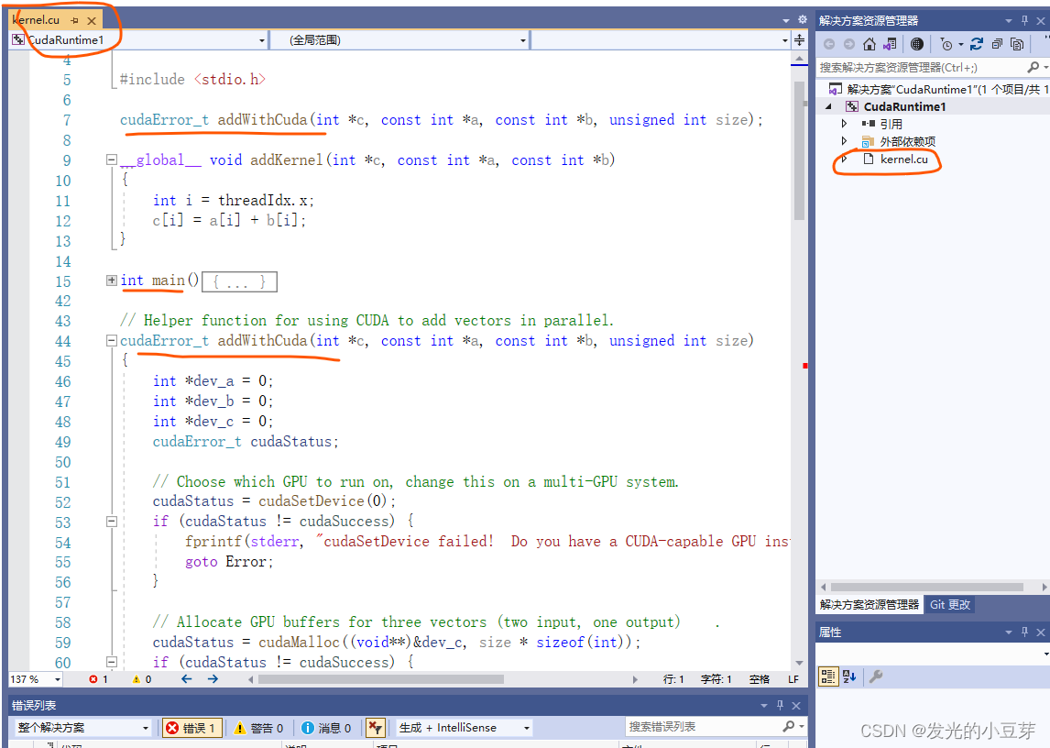This screenshot has height=748, width=1050.
Task: Click the show all files globe icon
Action: [917, 44]
